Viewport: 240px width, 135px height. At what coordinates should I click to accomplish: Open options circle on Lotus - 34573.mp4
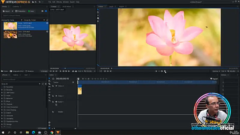tap(47, 23)
